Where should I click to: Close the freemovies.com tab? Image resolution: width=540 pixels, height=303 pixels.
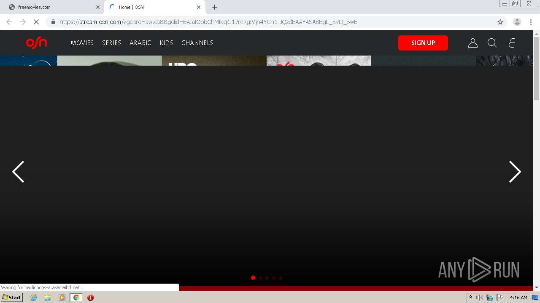pos(98,7)
